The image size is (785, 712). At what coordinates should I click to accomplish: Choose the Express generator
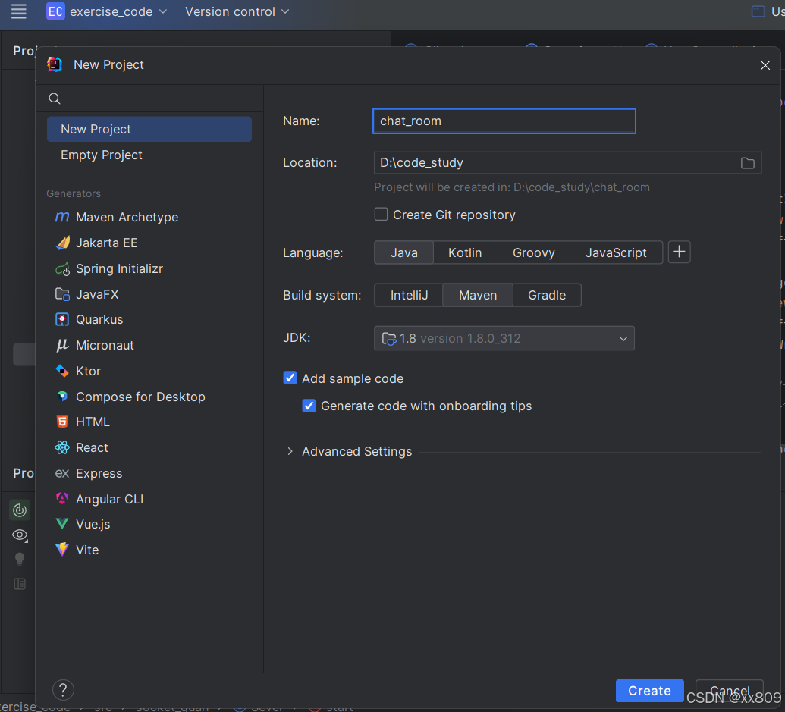tap(88, 473)
